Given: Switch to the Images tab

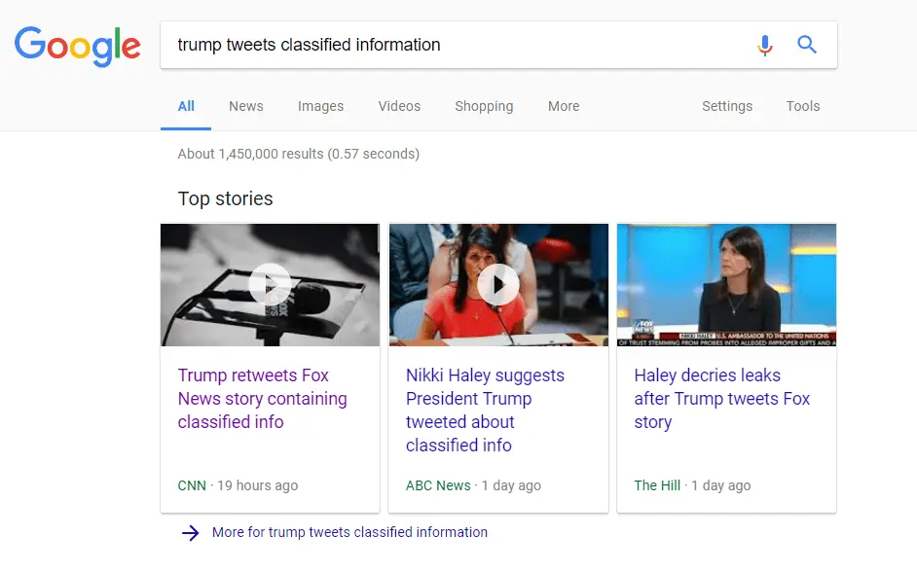Looking at the screenshot, I should point(320,106).
